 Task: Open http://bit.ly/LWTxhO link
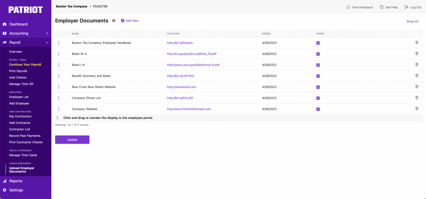click(x=181, y=76)
